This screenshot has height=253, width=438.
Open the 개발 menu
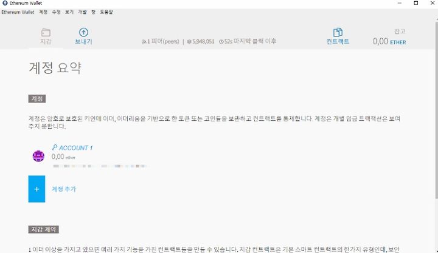(82, 12)
